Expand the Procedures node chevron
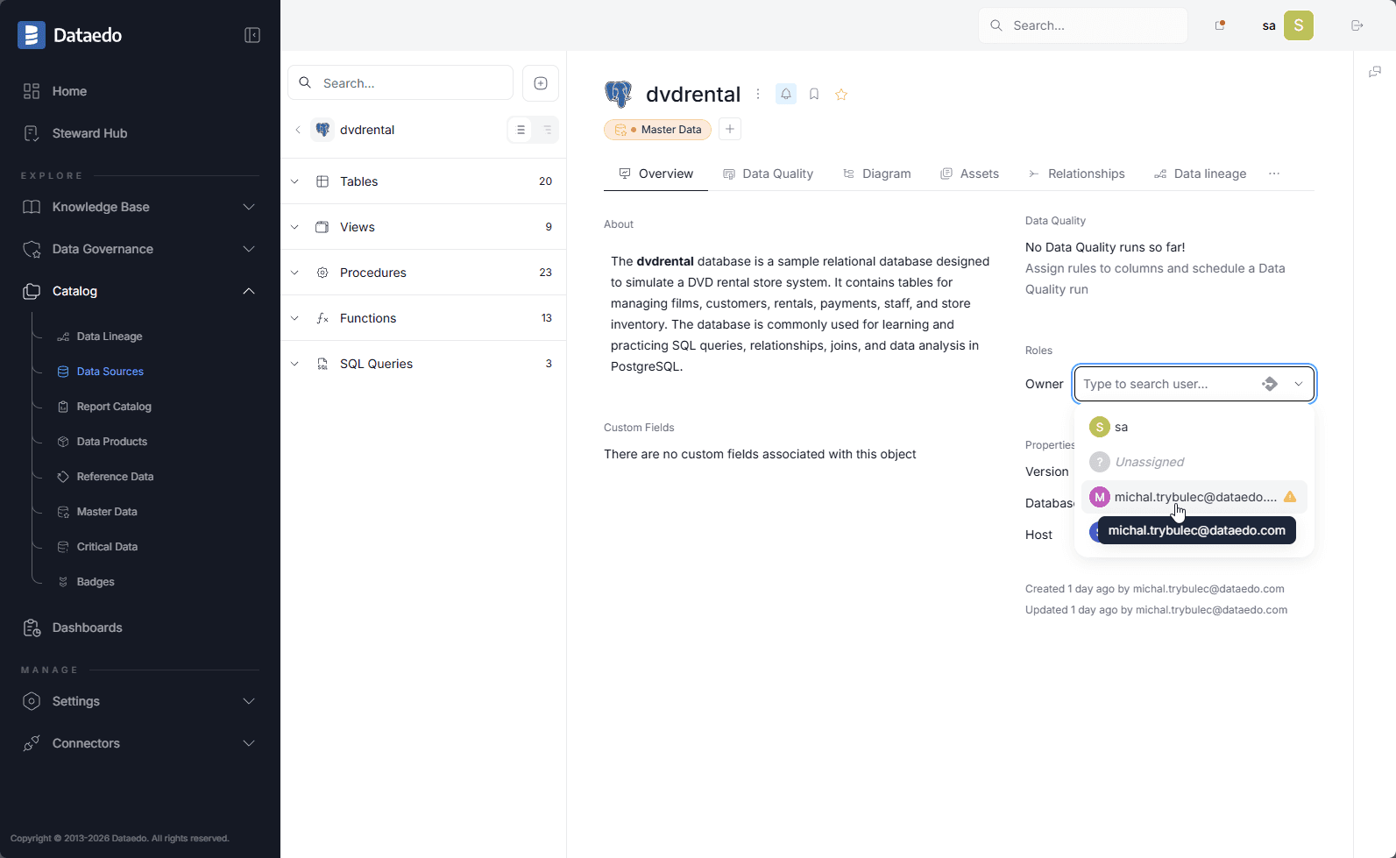This screenshot has width=1396, height=858. point(294,273)
